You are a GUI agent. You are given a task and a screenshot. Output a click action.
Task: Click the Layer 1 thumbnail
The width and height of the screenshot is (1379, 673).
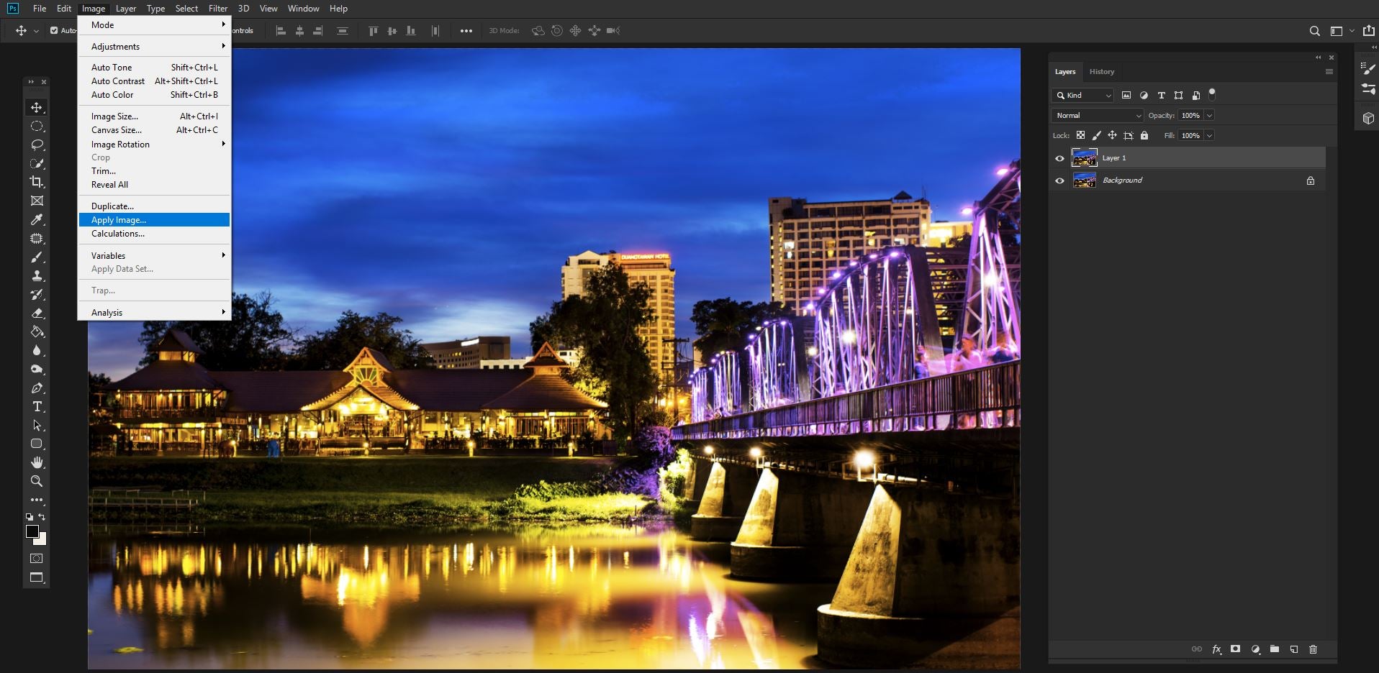[x=1083, y=157]
